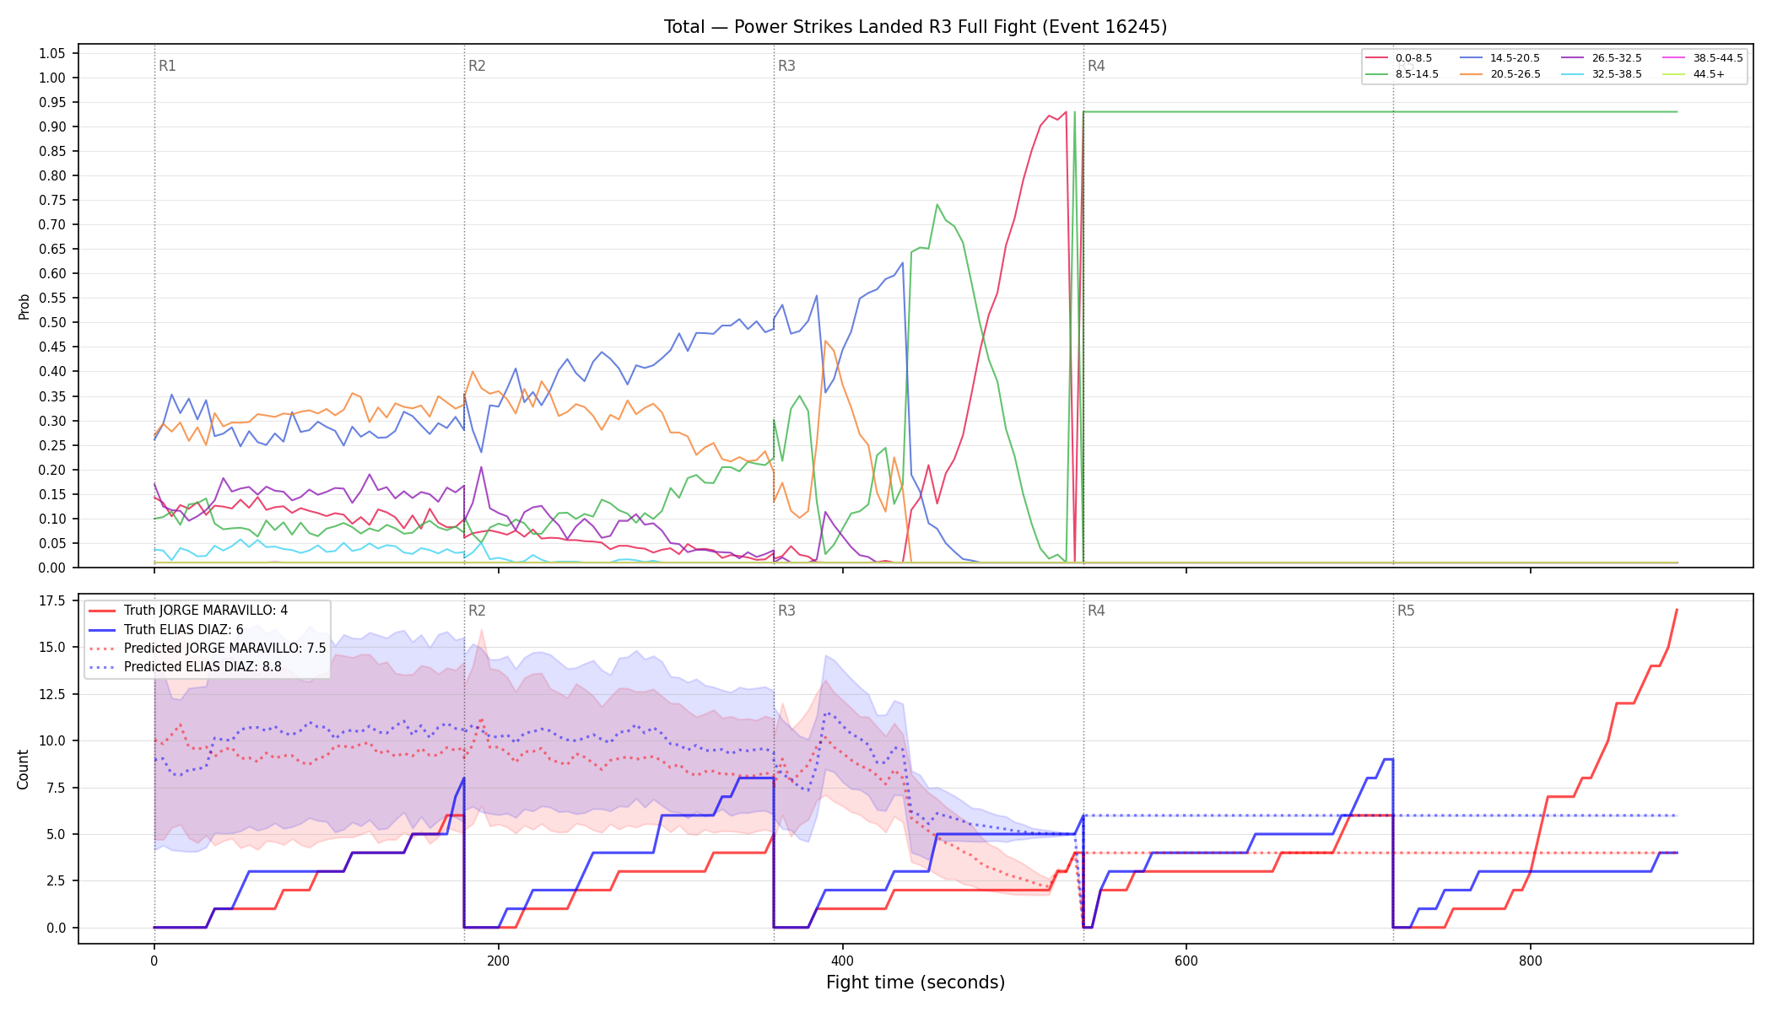The height and width of the screenshot is (1012, 1772).
Task: Click the 0.00 tick on Prob axis
Action: 52,568
